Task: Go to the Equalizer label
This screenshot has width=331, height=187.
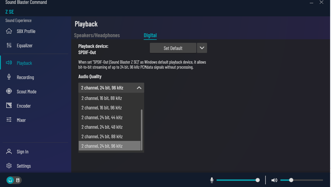Action: (x=24, y=45)
